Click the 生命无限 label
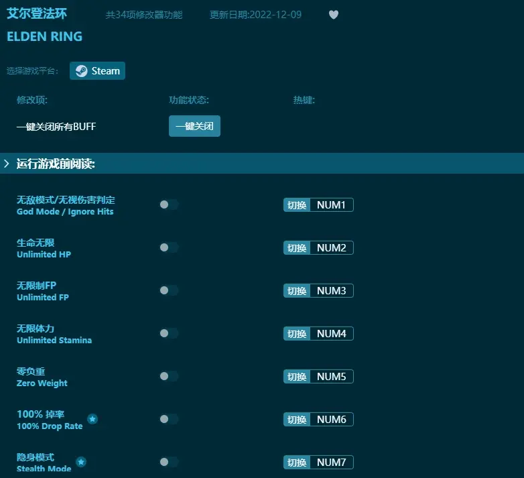 (36, 243)
